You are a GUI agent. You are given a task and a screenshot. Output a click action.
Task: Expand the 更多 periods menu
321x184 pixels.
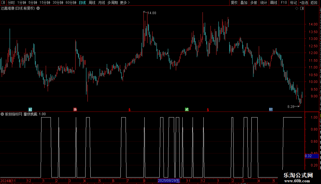125,3
